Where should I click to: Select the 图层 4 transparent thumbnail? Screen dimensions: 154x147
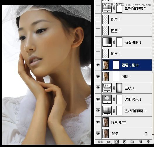pos(106,19)
